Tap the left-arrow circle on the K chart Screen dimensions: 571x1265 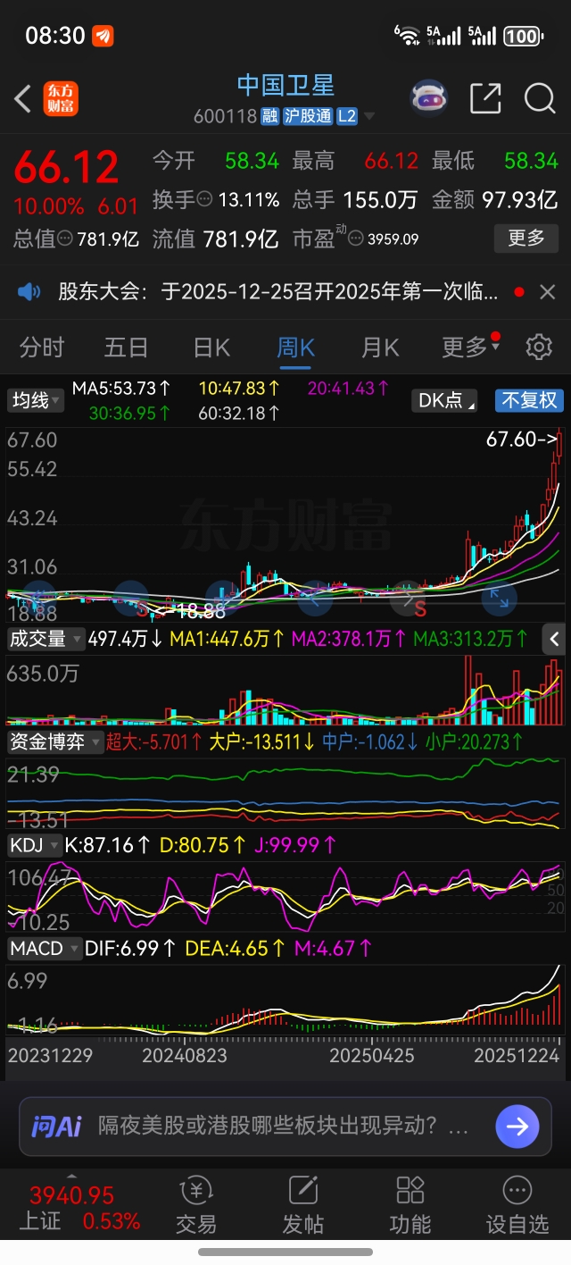coord(314,599)
